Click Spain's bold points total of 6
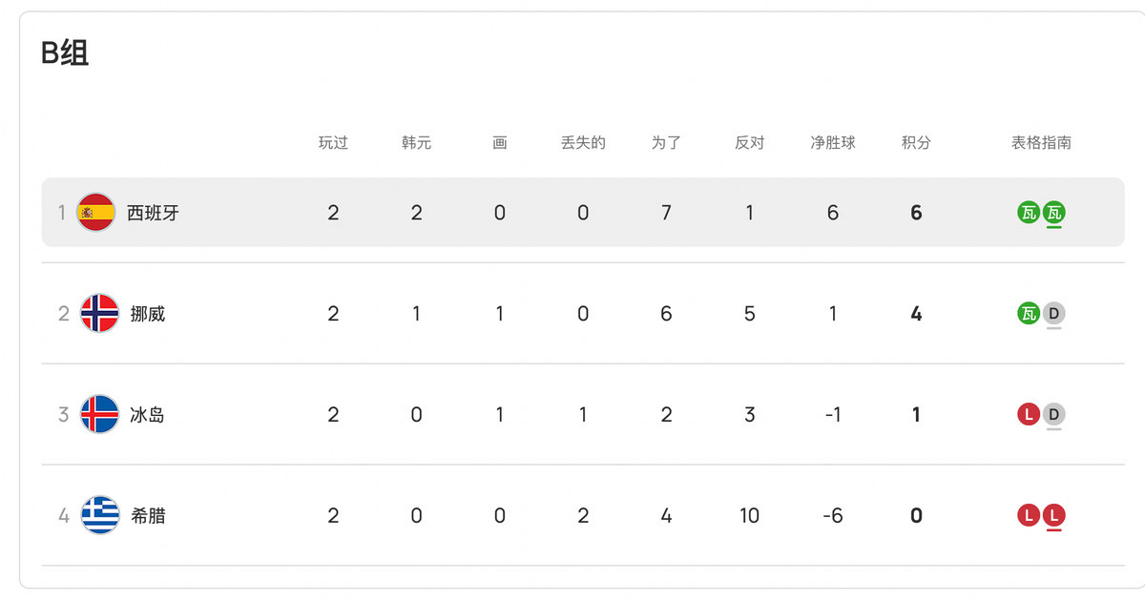This screenshot has height=601, width=1145. click(x=916, y=212)
